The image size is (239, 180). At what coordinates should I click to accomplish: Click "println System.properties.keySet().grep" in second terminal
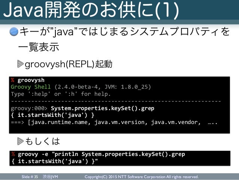point(119,154)
